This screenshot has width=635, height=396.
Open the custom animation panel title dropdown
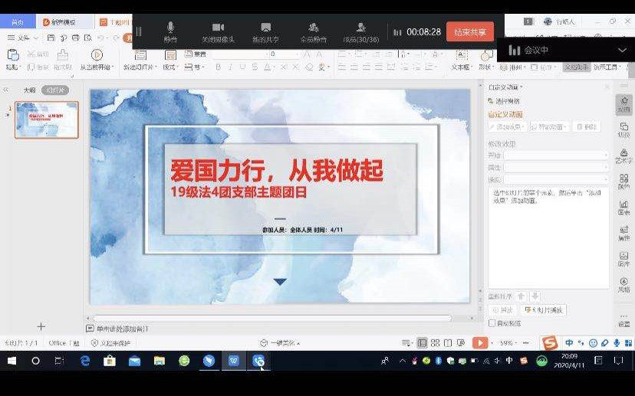(x=506, y=87)
